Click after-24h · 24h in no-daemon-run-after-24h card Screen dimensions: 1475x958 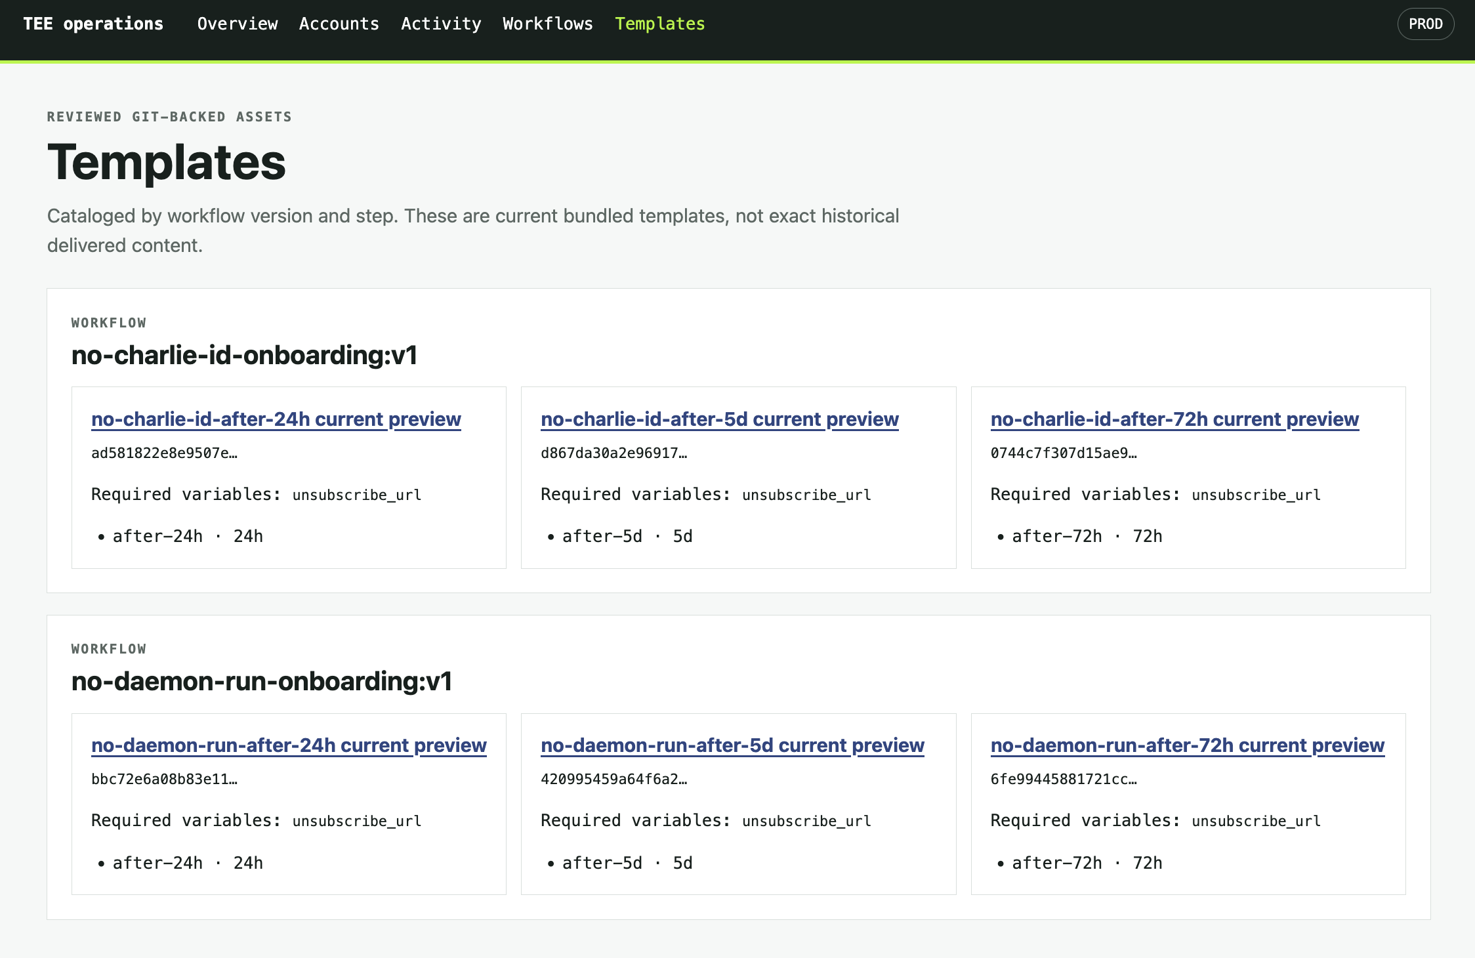pos(188,863)
